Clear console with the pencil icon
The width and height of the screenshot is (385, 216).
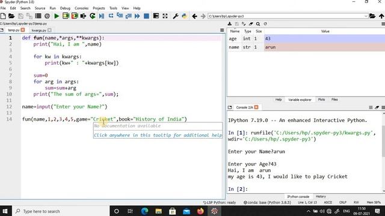[377, 107]
